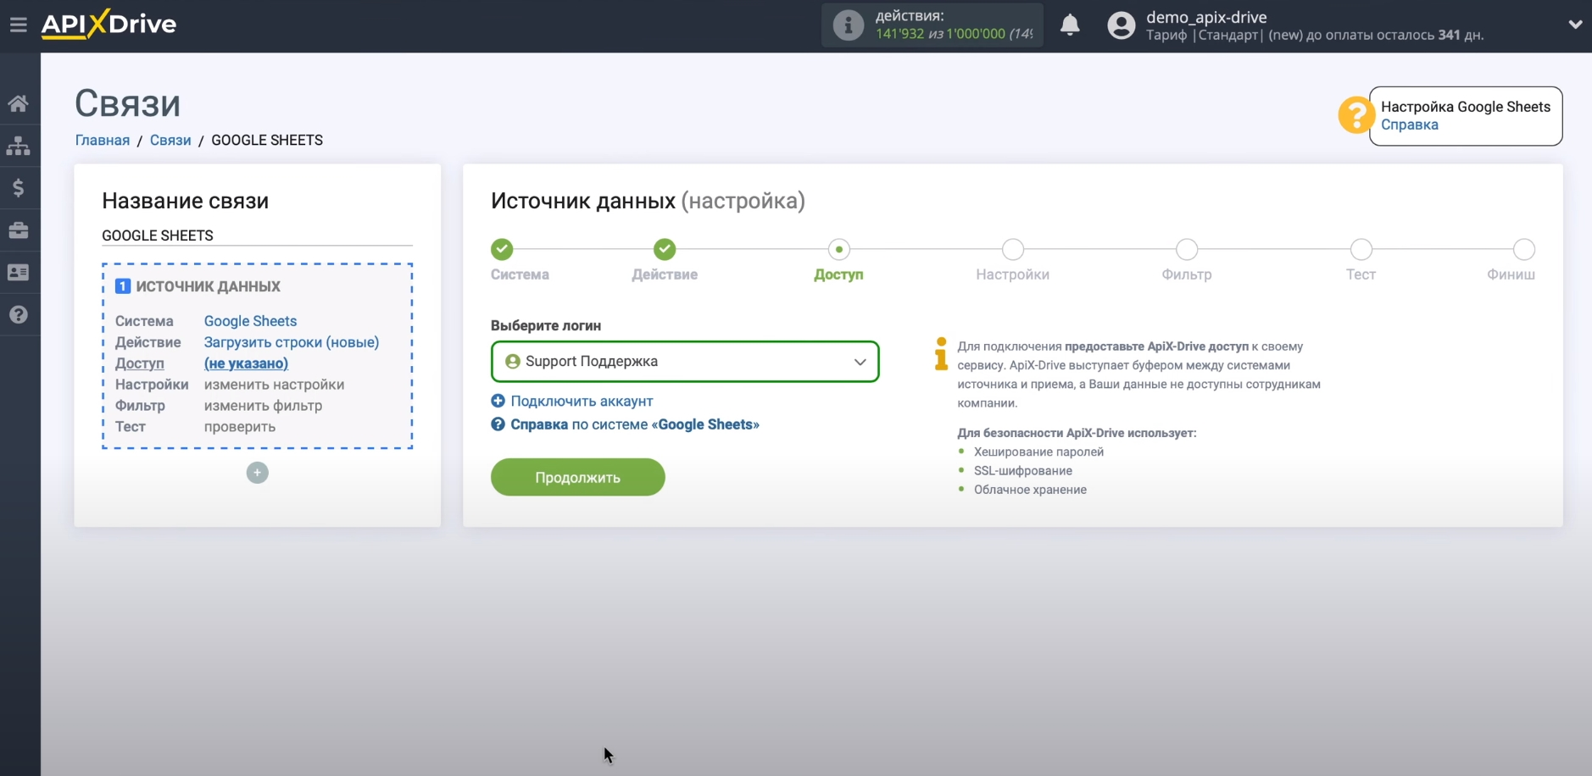The height and width of the screenshot is (776, 1592).
Task: Open the briefcase sidebar icon
Action: coord(19,230)
